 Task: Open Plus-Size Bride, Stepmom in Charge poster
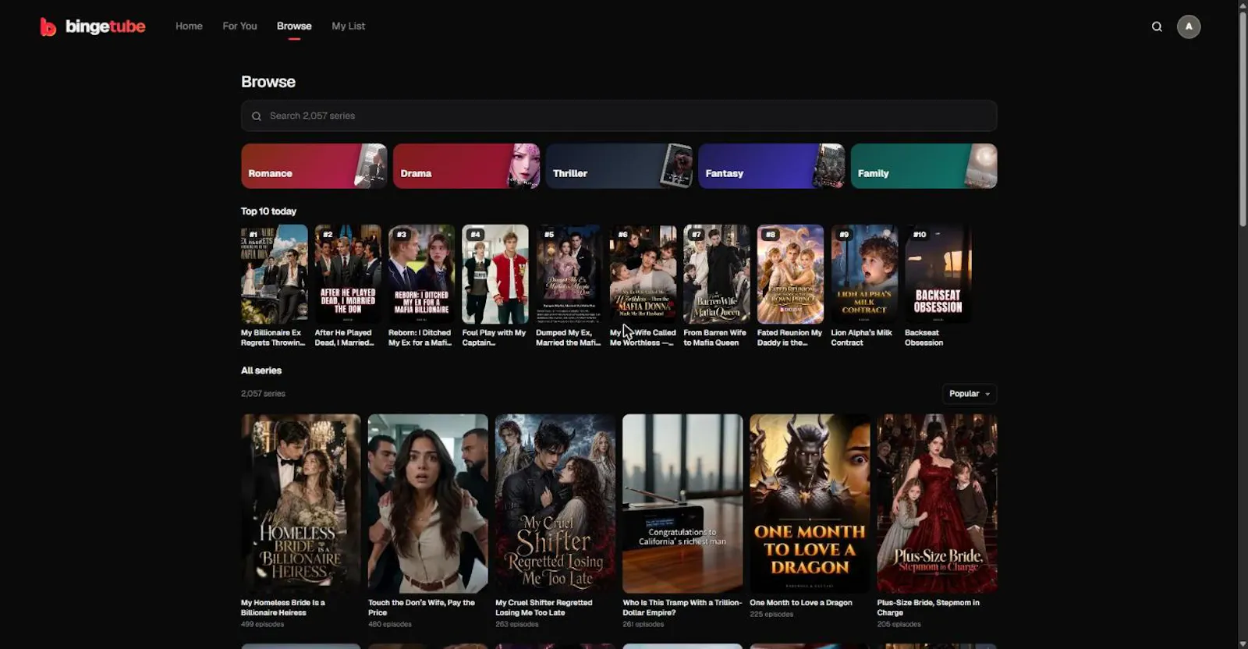[x=937, y=503]
